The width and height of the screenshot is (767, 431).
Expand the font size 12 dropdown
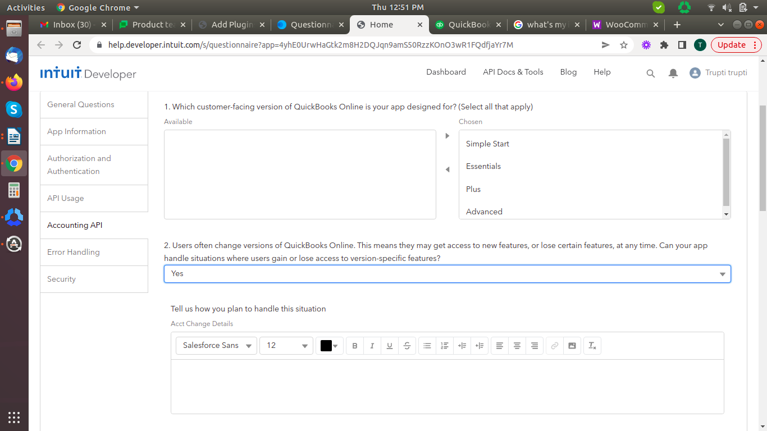pos(286,346)
